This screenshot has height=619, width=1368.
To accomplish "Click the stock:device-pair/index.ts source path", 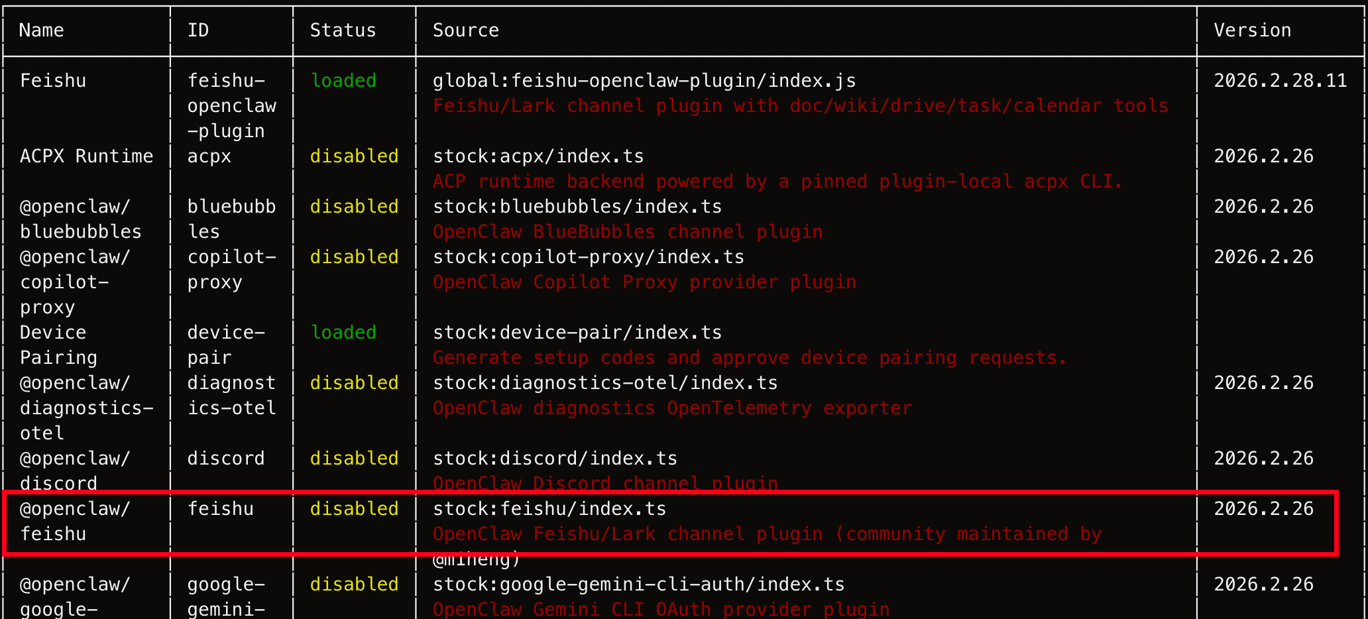I will [x=577, y=333].
